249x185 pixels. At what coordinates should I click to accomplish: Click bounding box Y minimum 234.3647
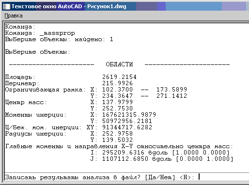tap(117, 96)
